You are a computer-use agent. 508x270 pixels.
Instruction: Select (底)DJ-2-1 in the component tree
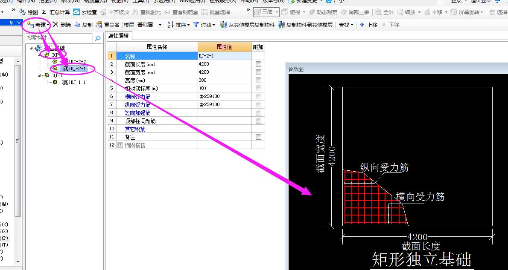point(73,69)
